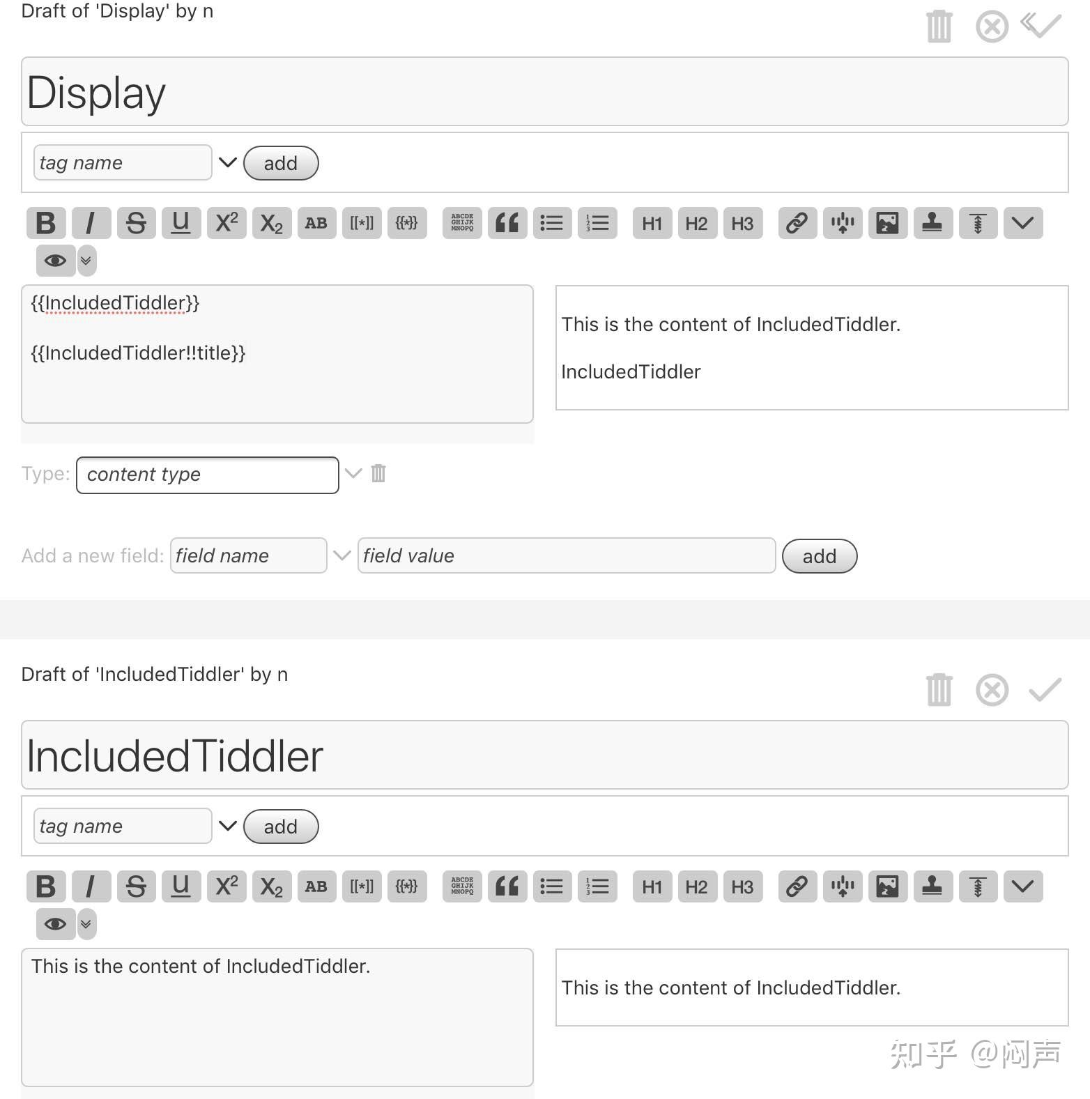Apply strikethrough in Display editor toolbar

pos(136,223)
